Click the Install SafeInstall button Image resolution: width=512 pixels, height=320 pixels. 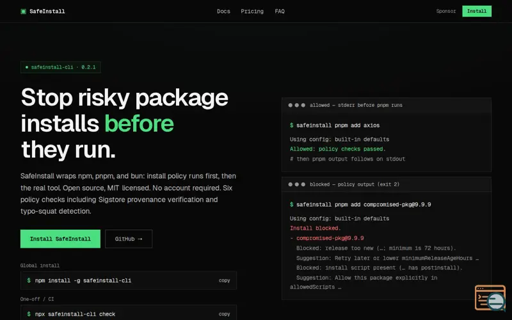point(60,239)
